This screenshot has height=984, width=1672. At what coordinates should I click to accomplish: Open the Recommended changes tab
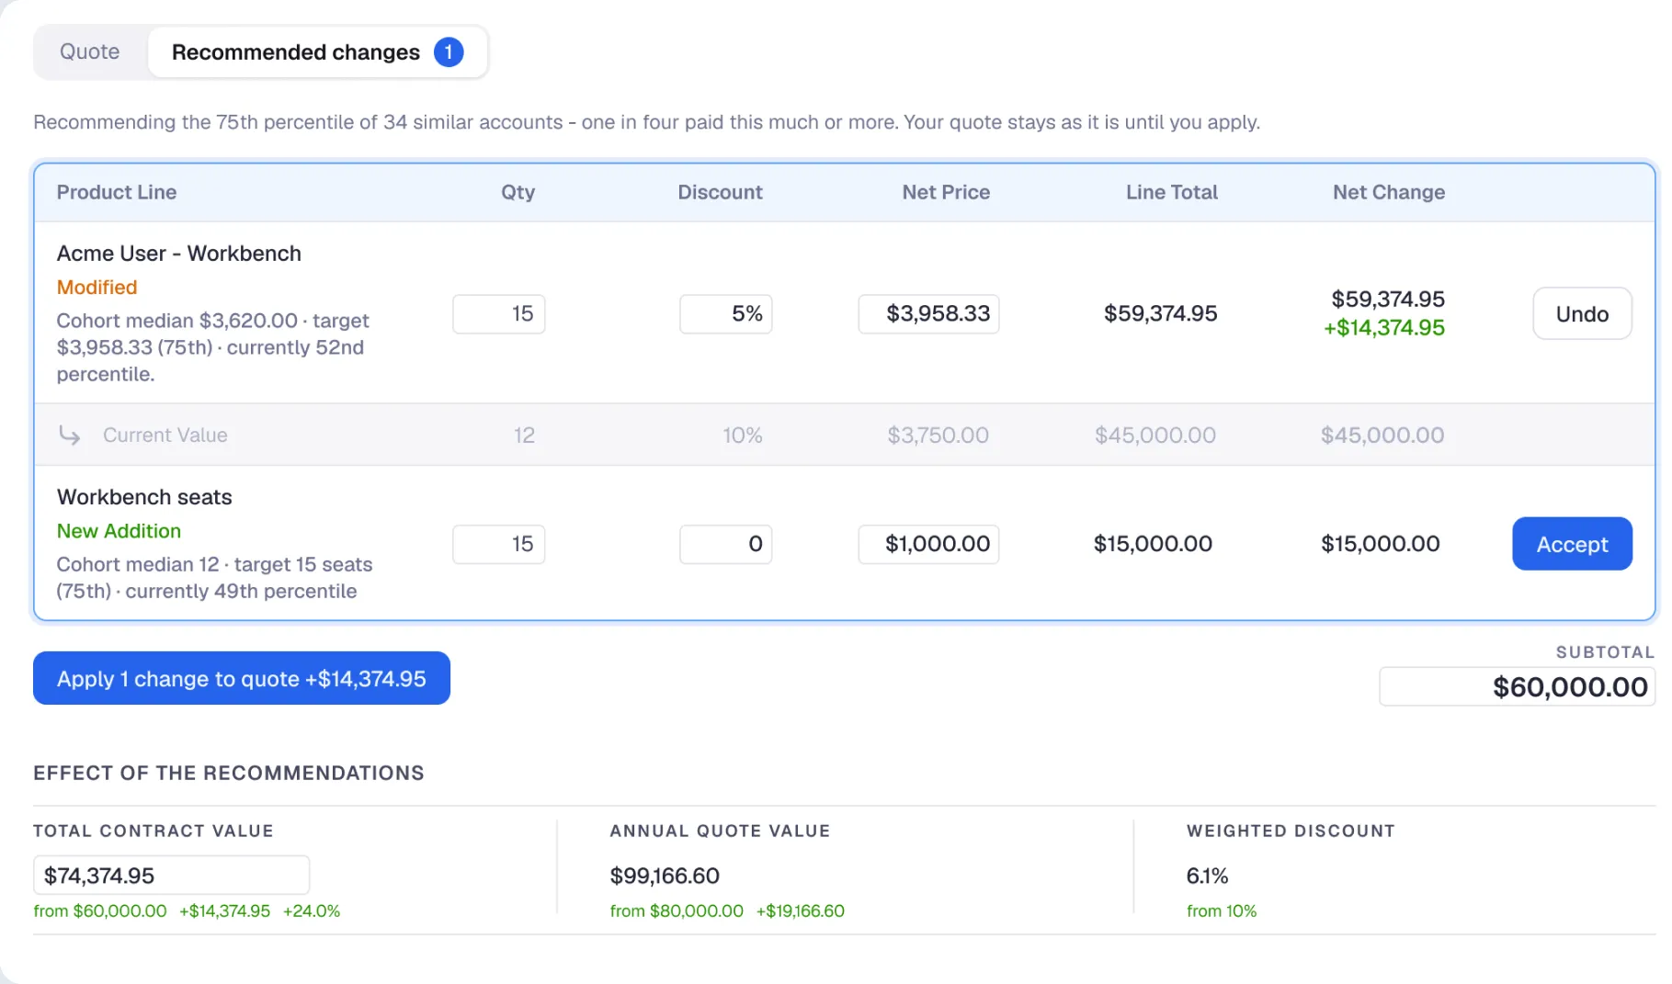coord(317,52)
